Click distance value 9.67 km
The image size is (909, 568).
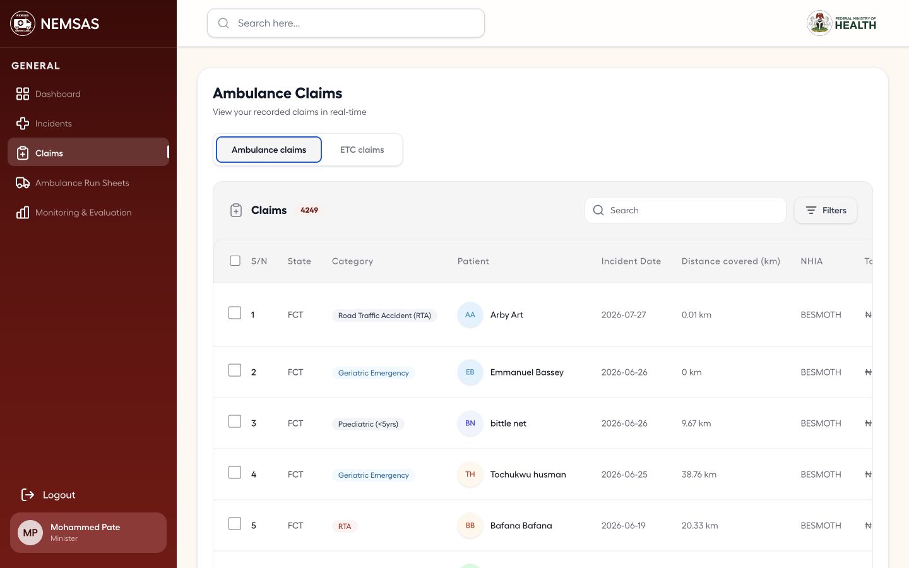tap(696, 423)
